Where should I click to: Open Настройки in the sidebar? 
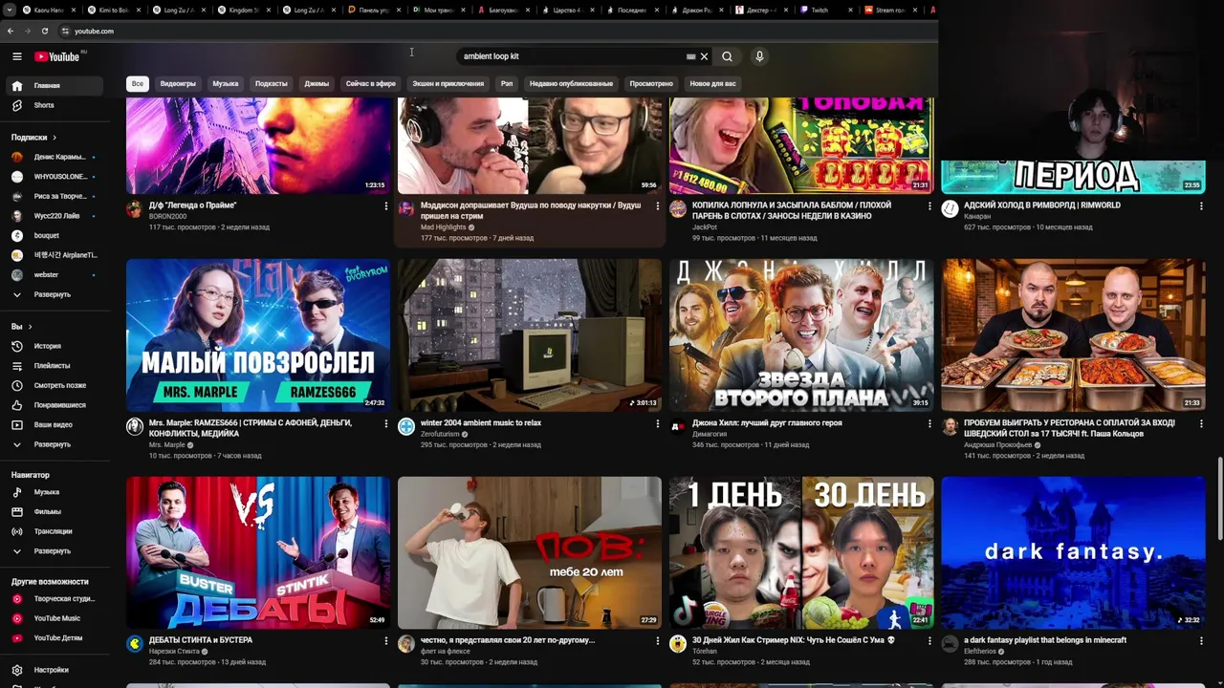coord(55,670)
